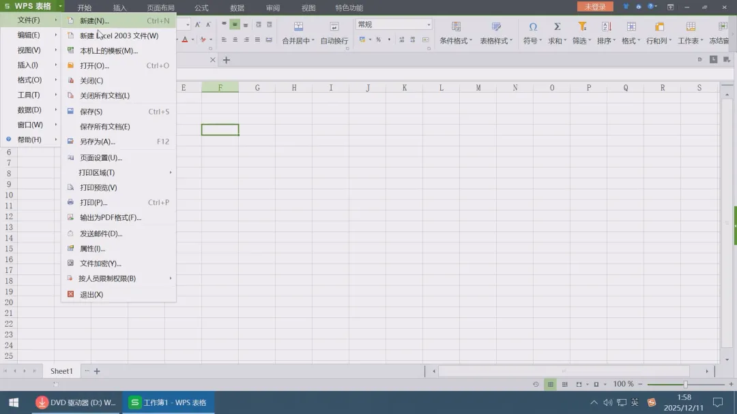737x414 pixels.
Task: Click the 未登录 login button
Action: [595, 7]
